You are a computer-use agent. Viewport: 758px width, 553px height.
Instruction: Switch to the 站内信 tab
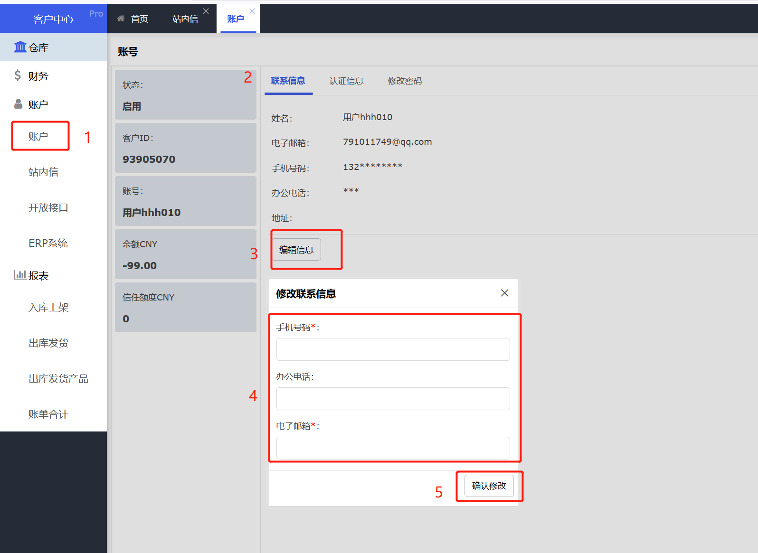coord(185,19)
